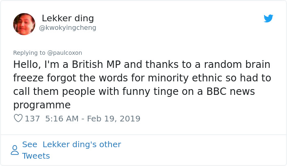This screenshot has width=287, height=166.
Task: Open the @paulcoxon mention link
Action: 65,53
